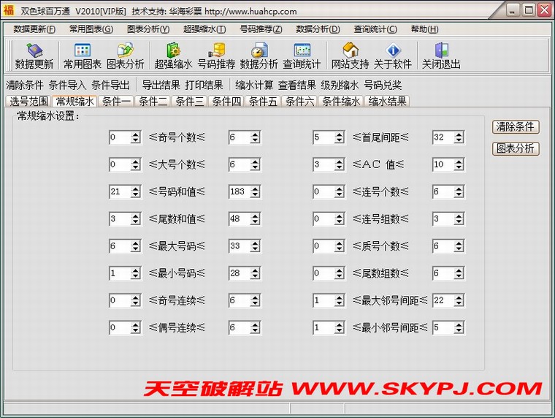
Task: Click the 号码推荐 toolbar icon
Action: click(x=216, y=55)
